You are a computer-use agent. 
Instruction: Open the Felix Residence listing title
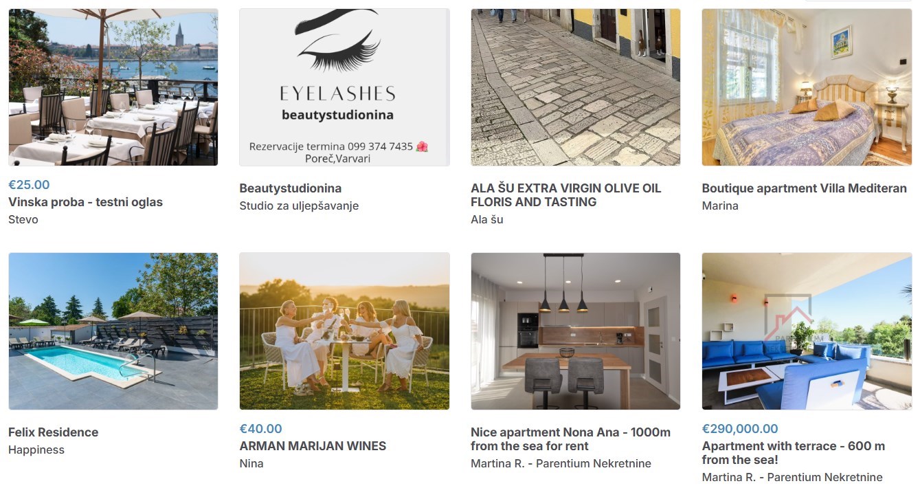tap(53, 432)
